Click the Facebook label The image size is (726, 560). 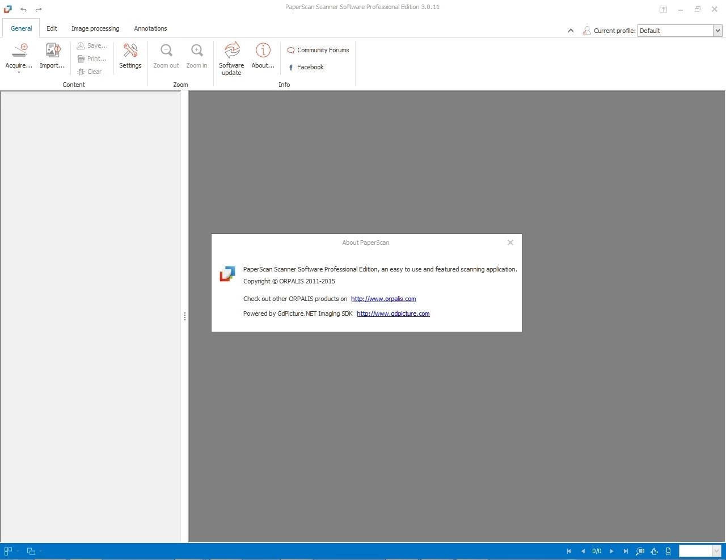point(310,67)
